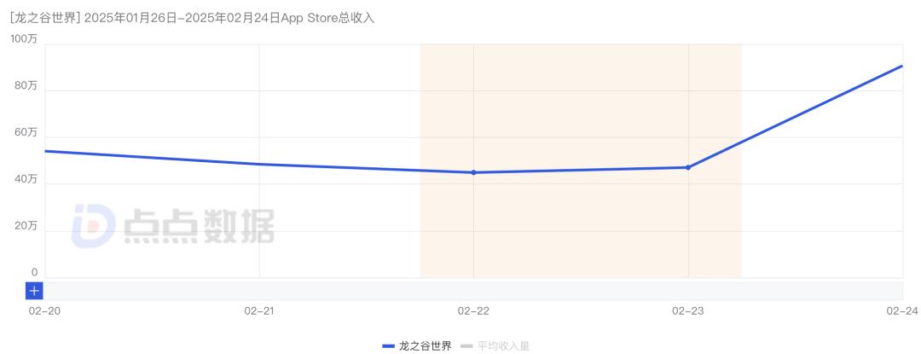Click the 60万 y-axis label

click(x=26, y=132)
